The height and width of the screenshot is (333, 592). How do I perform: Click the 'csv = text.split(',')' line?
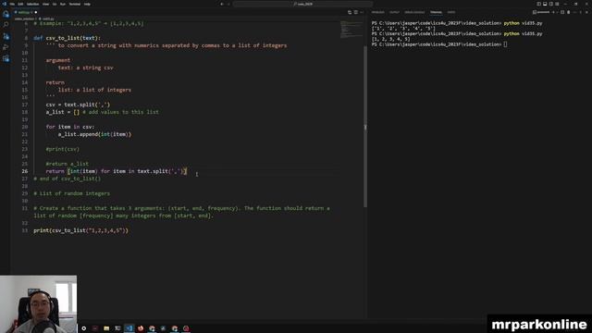click(78, 105)
